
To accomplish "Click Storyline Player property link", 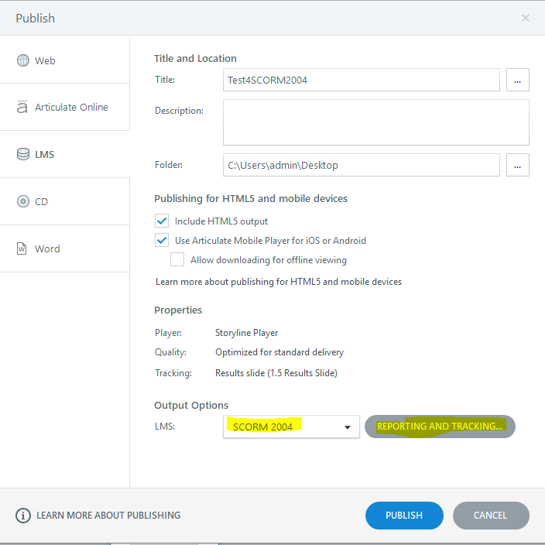I will pyautogui.click(x=246, y=333).
